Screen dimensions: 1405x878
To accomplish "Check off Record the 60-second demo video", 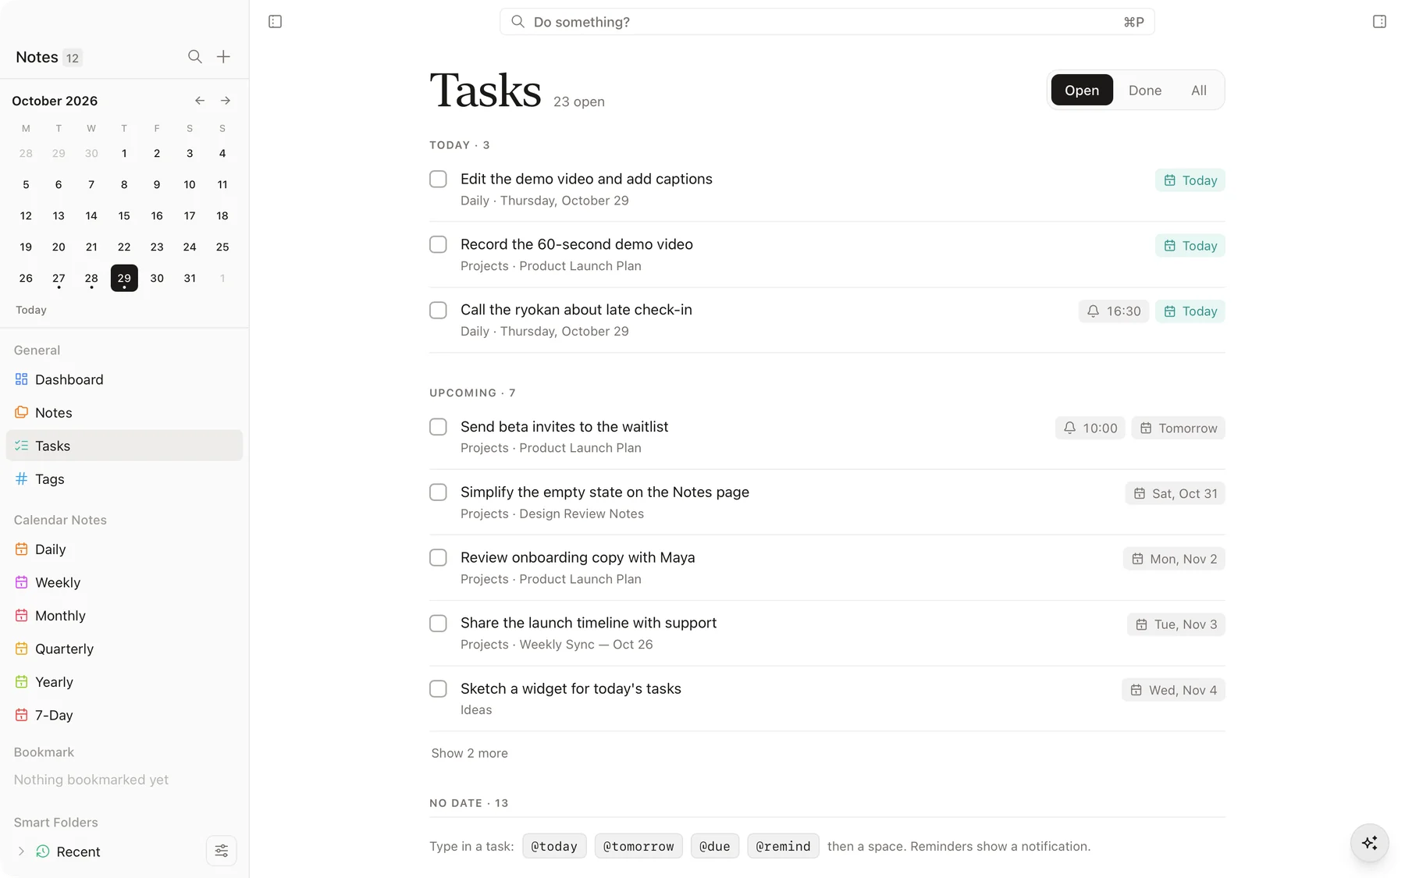I will (x=438, y=245).
